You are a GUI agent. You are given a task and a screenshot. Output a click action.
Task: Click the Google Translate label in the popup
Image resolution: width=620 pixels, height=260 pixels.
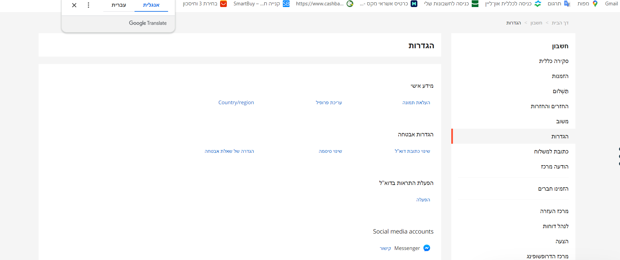(x=148, y=23)
